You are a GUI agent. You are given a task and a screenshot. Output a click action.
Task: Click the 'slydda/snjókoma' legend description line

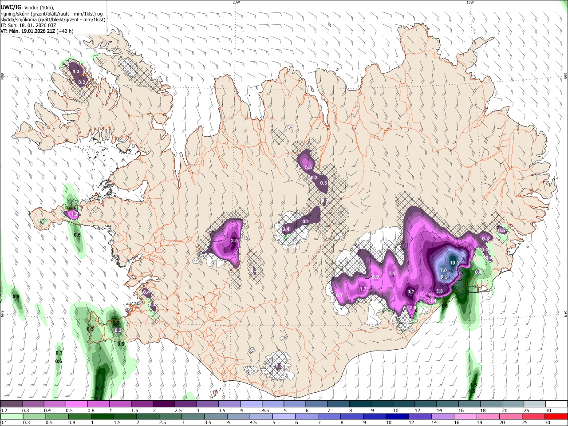click(x=53, y=20)
